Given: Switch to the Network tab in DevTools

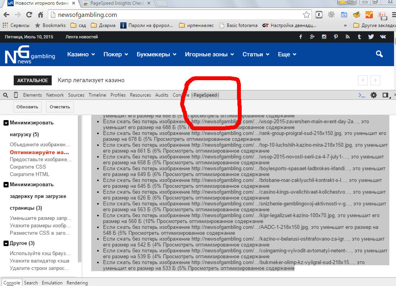Looking at the screenshot, I should 55,95.
